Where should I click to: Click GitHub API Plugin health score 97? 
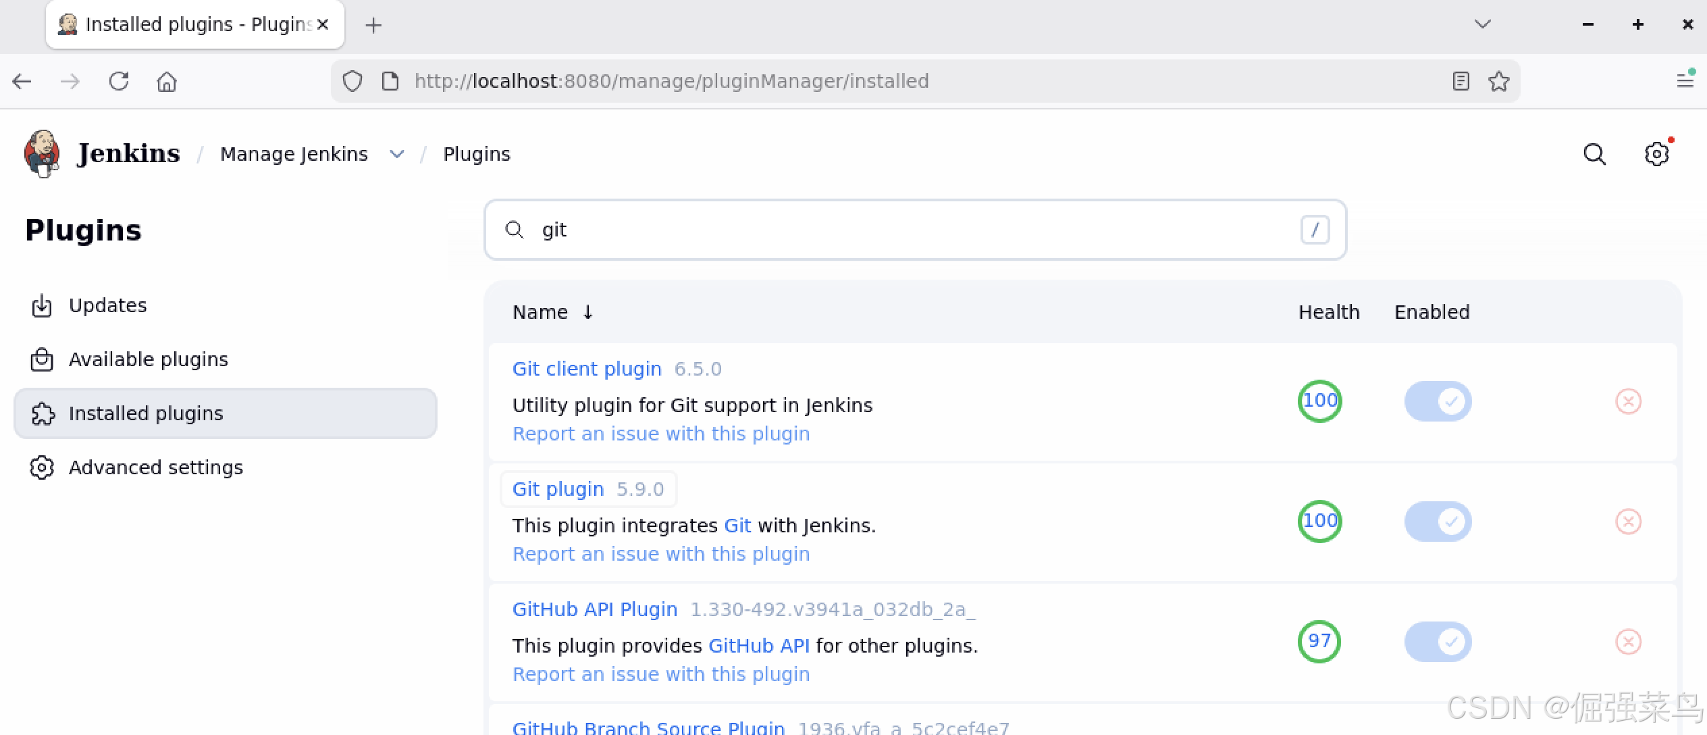pos(1319,641)
